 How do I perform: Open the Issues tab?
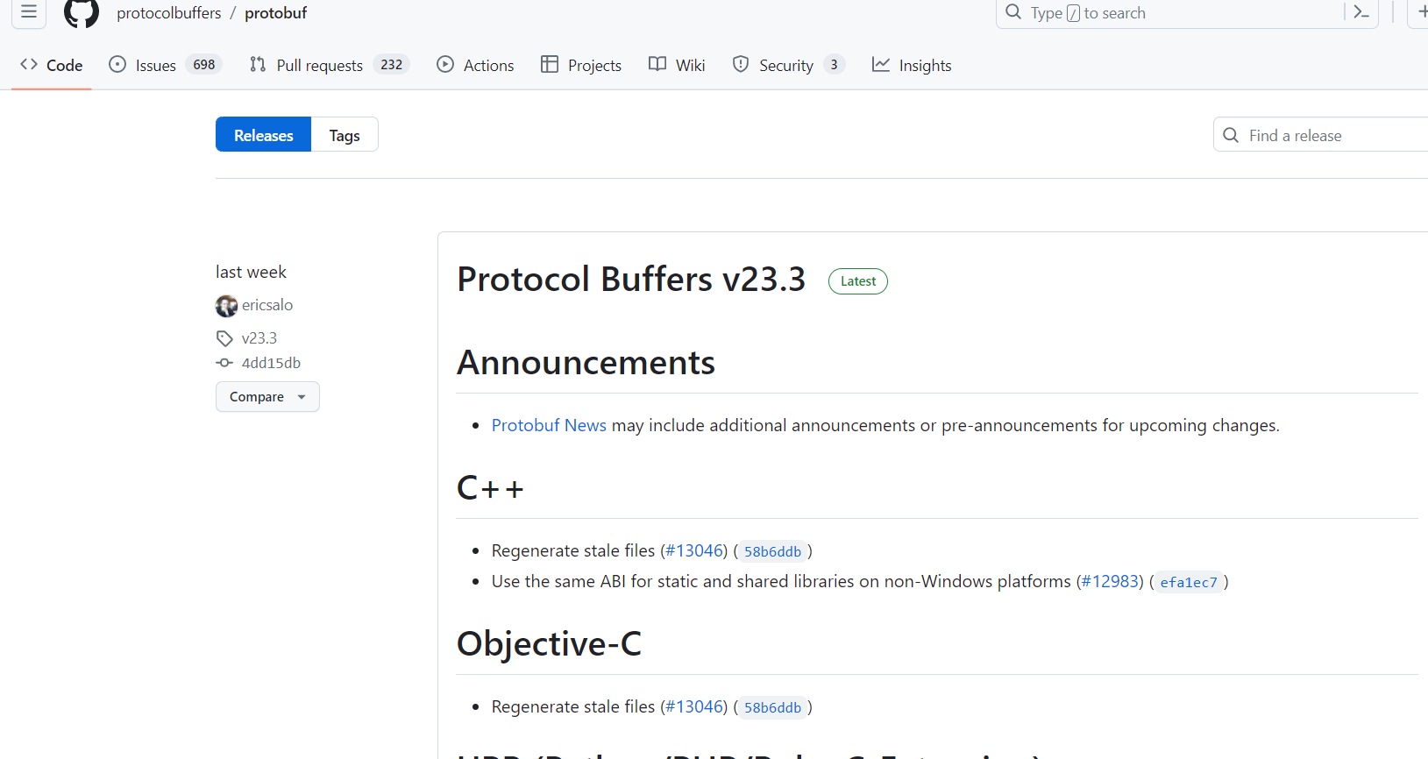tap(165, 65)
